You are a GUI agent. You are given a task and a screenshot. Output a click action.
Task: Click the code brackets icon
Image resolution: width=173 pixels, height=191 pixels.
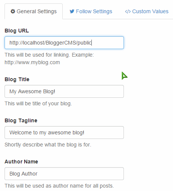[x=128, y=12]
